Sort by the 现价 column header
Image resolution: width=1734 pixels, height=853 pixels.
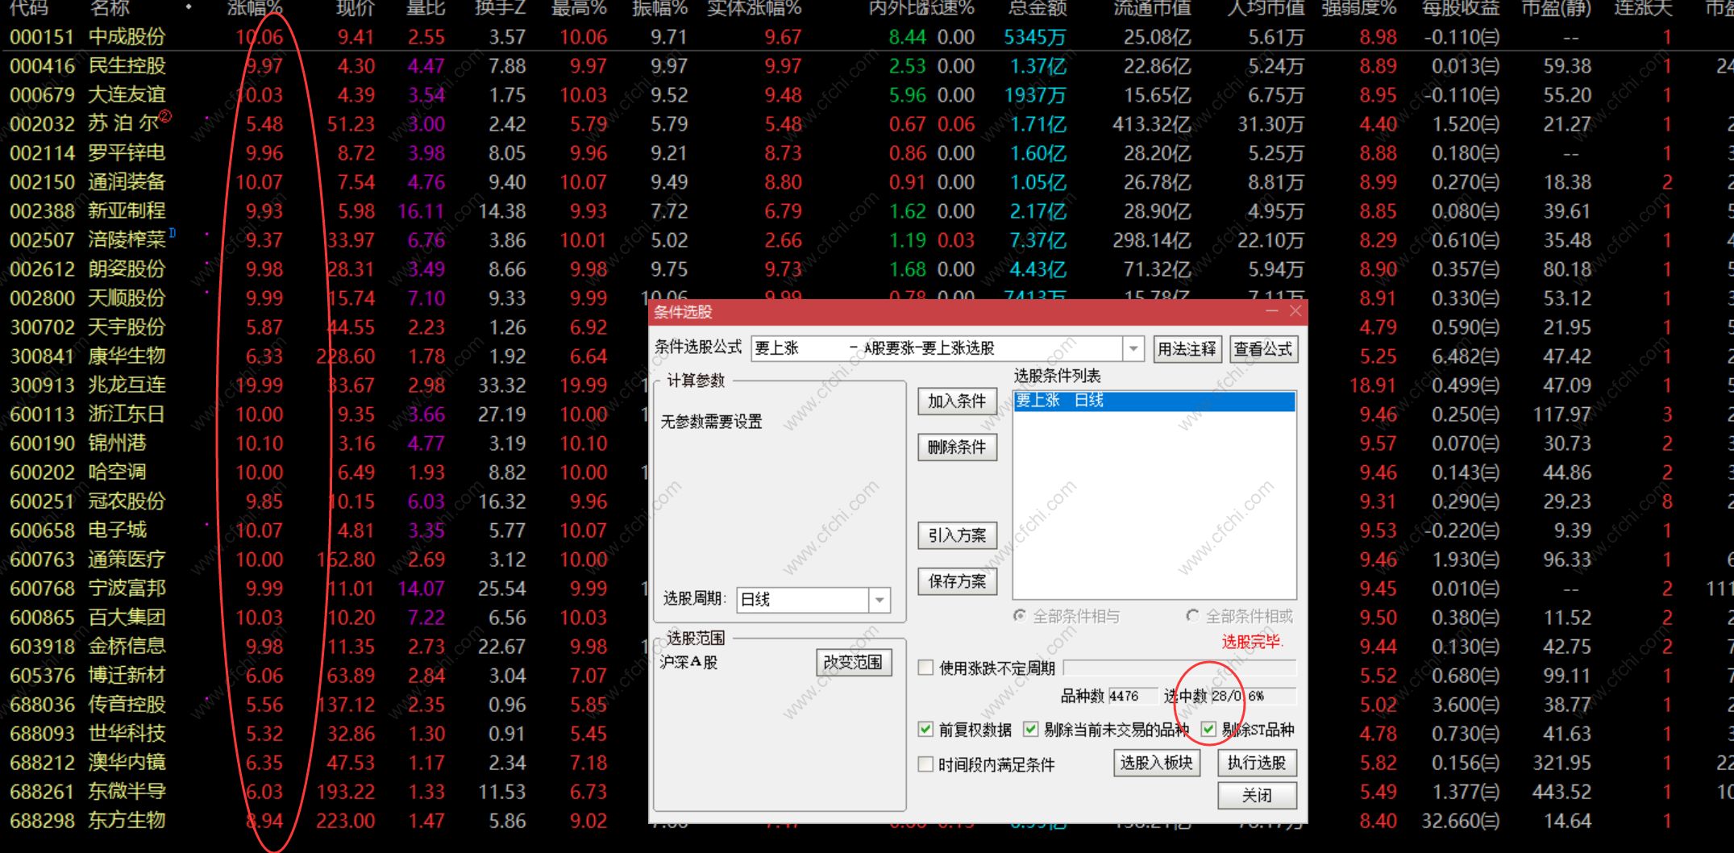[x=356, y=9]
